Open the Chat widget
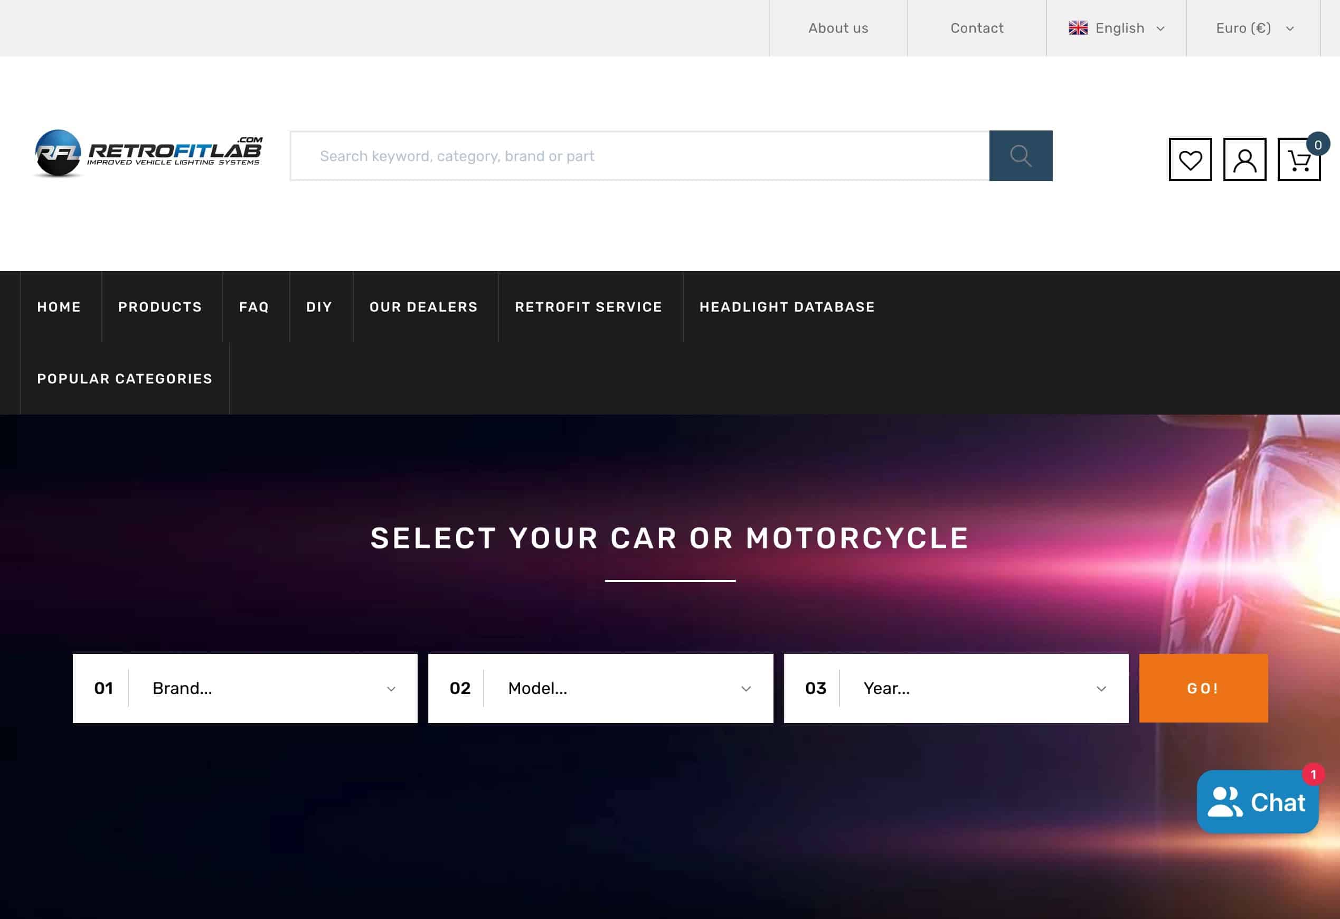 click(1258, 801)
